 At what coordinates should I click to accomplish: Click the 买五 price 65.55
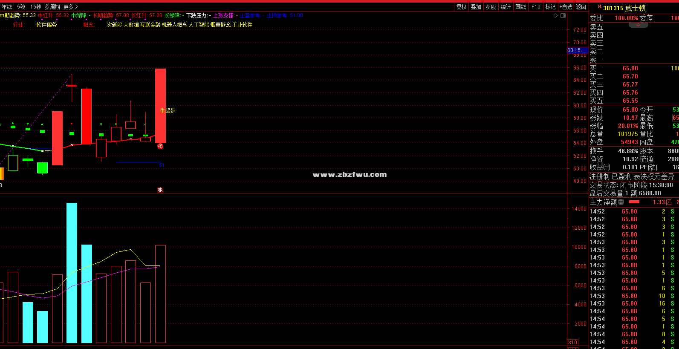point(630,101)
